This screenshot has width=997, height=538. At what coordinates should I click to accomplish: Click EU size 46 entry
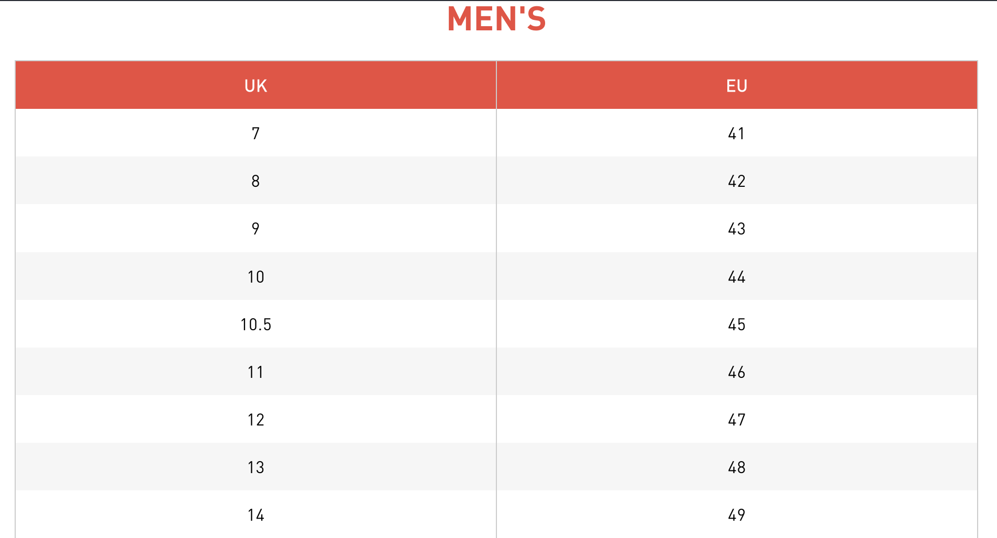[x=736, y=372]
